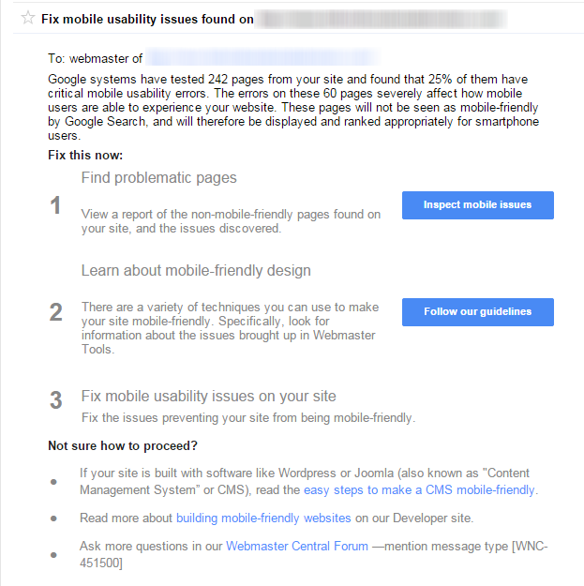Star this mobile usability message
The width and height of the screenshot is (584, 586).
point(28,18)
